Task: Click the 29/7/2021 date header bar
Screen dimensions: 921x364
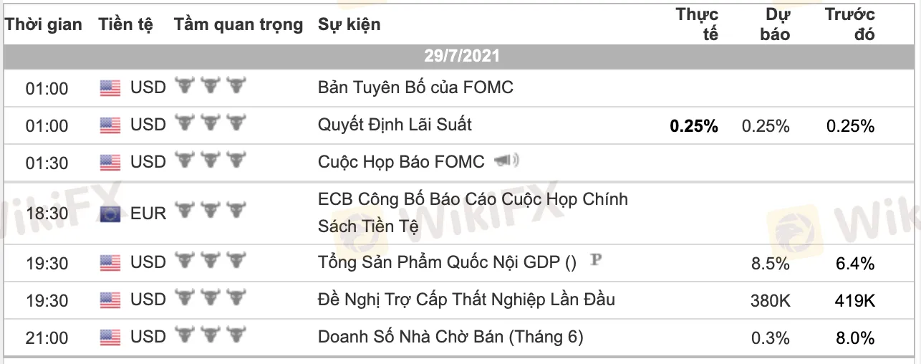Action: click(461, 56)
